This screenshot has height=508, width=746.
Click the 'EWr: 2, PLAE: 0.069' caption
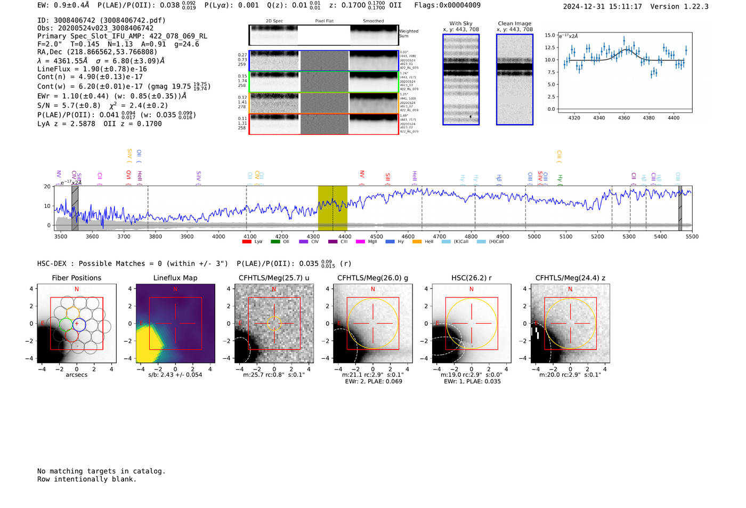(x=374, y=382)
